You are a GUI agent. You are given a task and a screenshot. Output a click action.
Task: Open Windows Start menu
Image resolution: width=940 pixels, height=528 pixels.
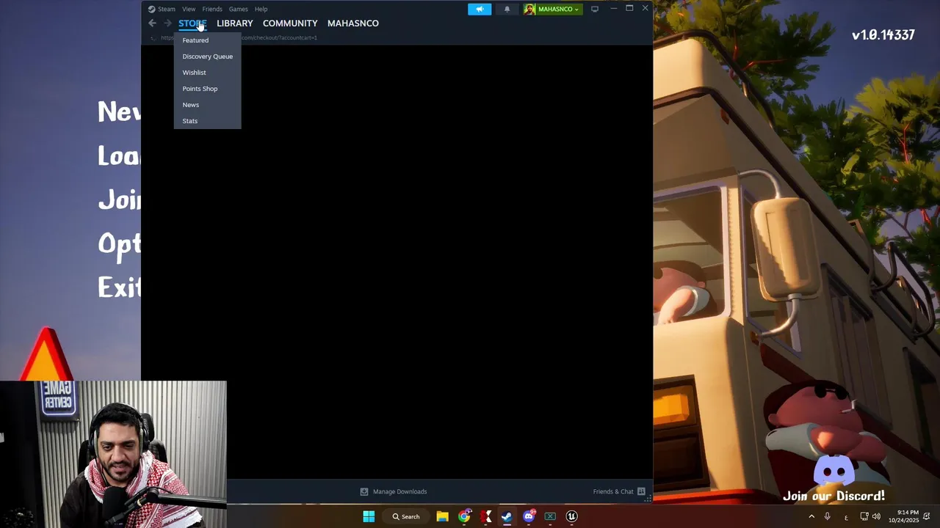(x=369, y=516)
